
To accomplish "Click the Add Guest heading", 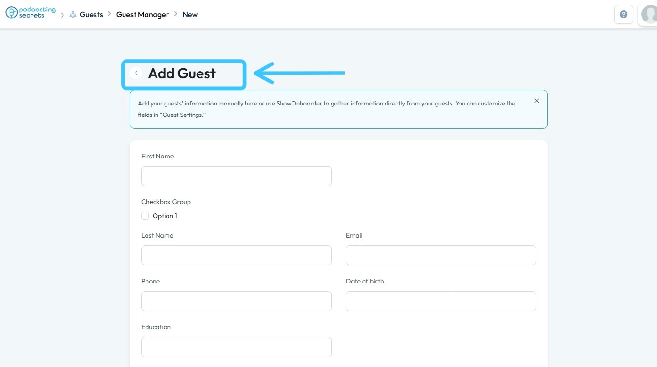I will coord(182,73).
